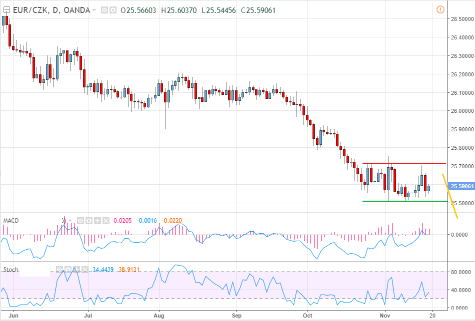Hide main series using eye icon
The width and height of the screenshot is (475, 321).
coord(103,10)
